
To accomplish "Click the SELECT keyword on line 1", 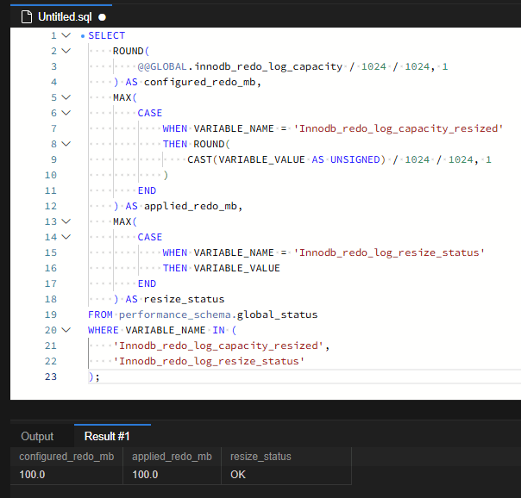I will (106, 35).
